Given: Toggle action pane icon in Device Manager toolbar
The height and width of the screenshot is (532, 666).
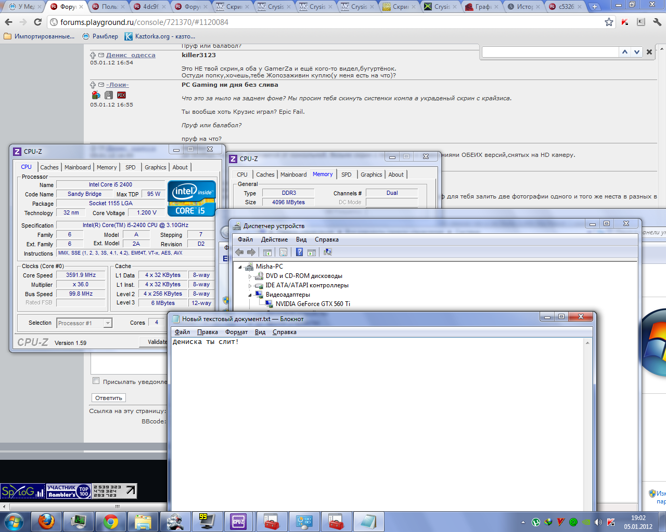Looking at the screenshot, I should [x=312, y=252].
